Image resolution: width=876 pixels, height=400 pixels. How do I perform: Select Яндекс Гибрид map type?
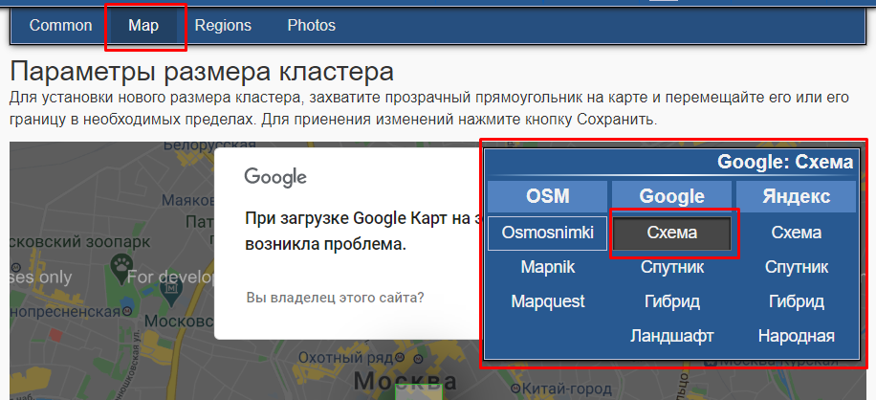(796, 301)
